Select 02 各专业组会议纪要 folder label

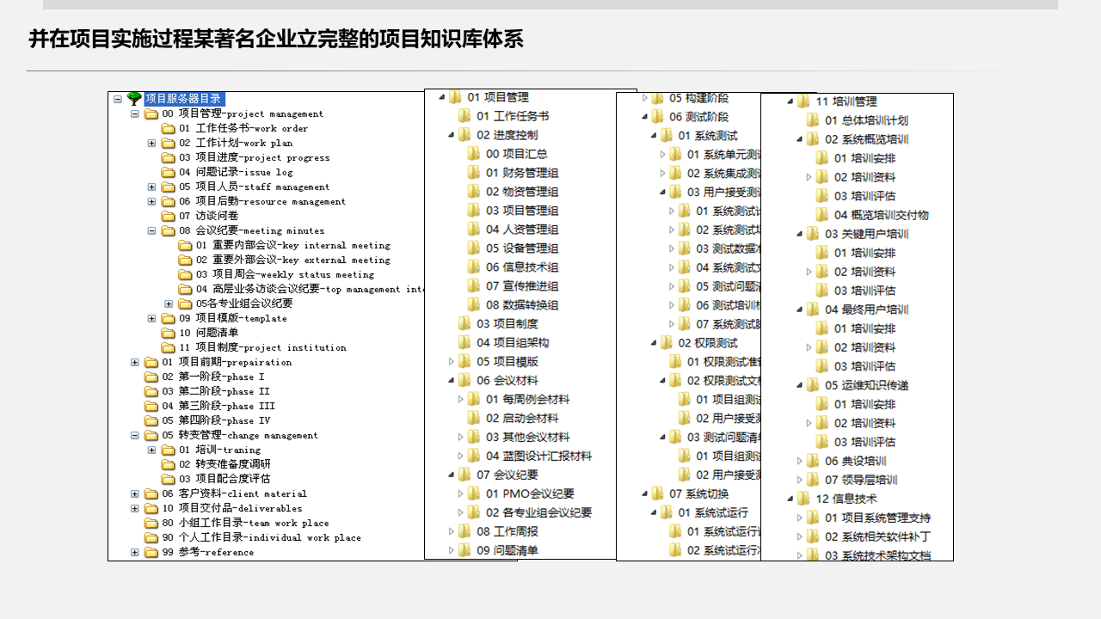[x=538, y=512]
